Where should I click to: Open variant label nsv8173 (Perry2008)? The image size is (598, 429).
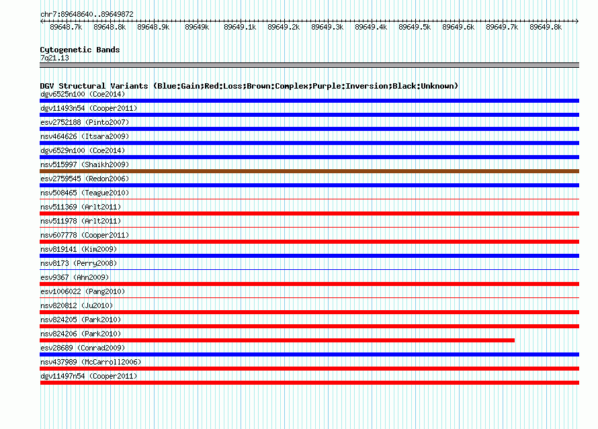(79, 263)
